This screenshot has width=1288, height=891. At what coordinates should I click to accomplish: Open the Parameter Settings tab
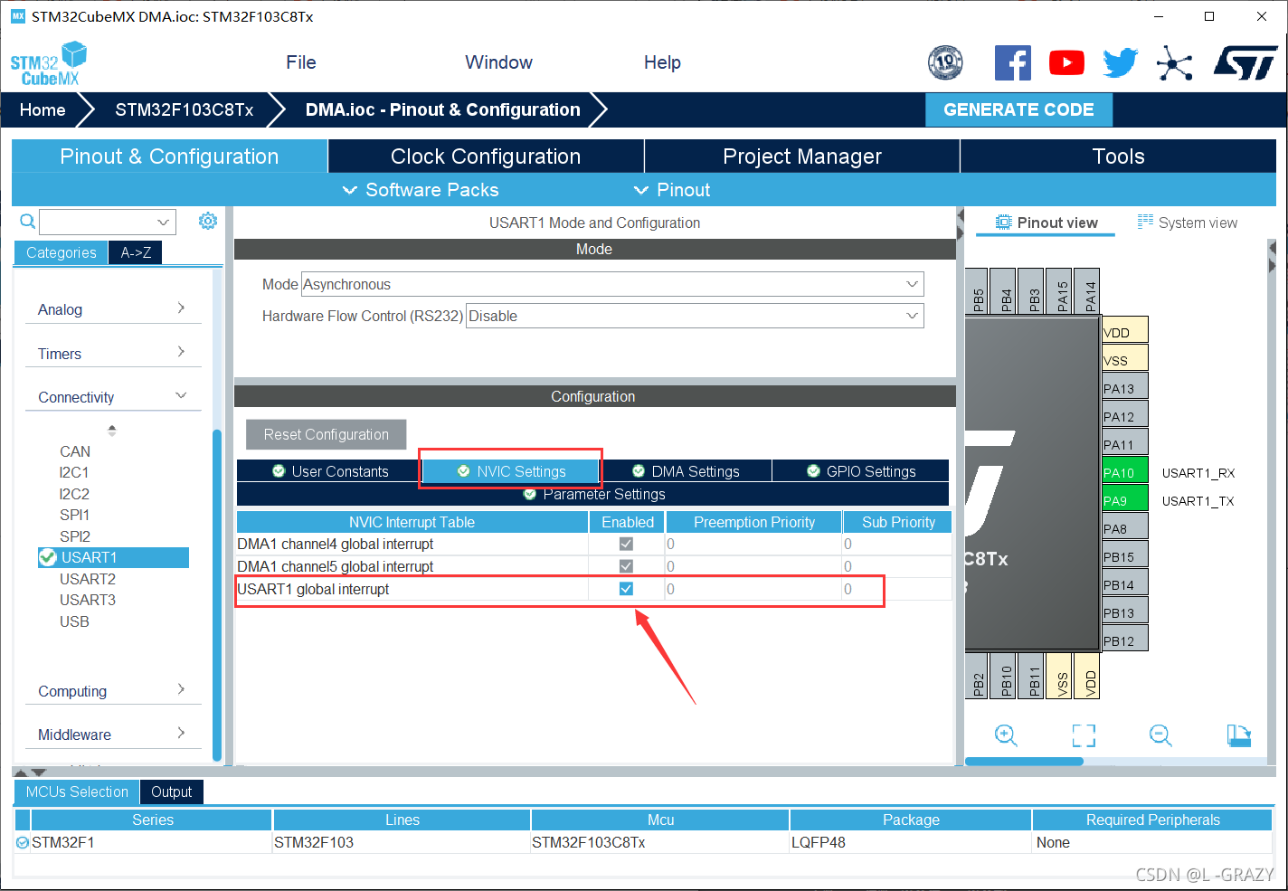click(593, 494)
